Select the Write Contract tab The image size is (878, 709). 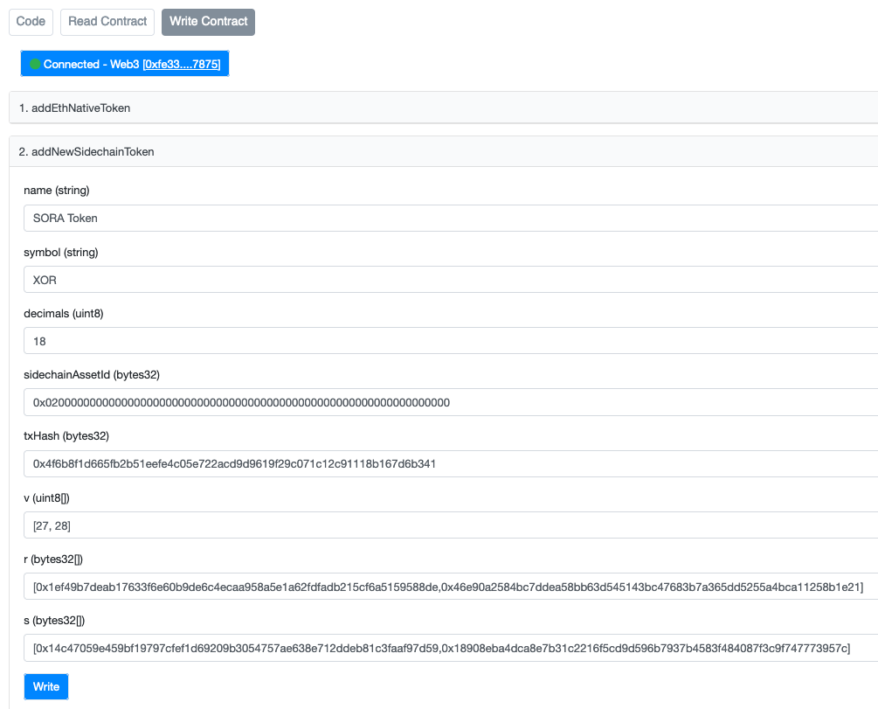pyautogui.click(x=208, y=22)
